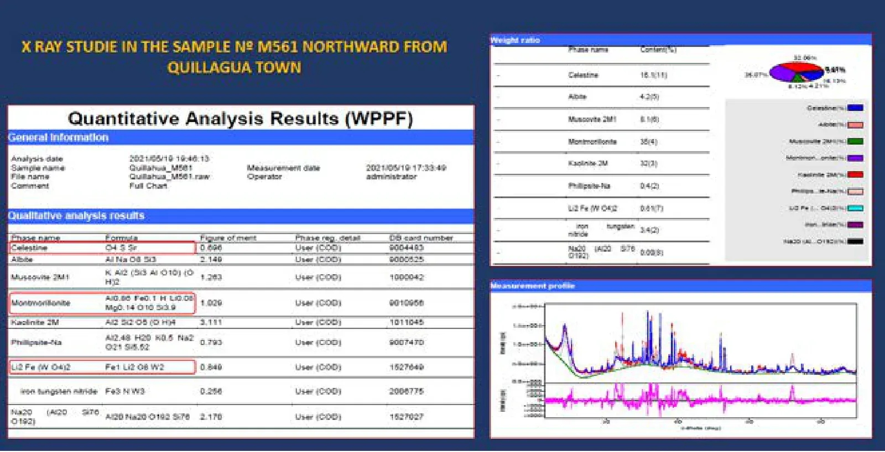Select the Measurement date label

coord(283,168)
